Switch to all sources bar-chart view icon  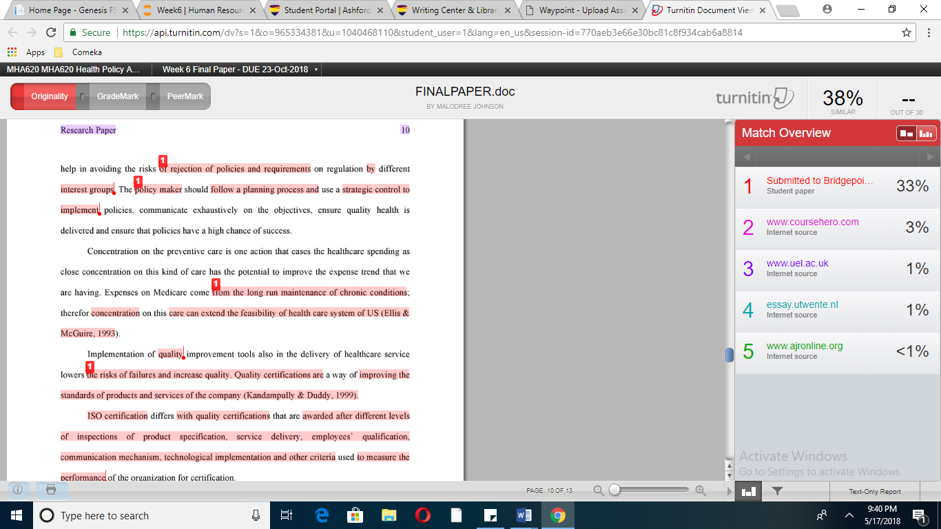[x=926, y=134]
